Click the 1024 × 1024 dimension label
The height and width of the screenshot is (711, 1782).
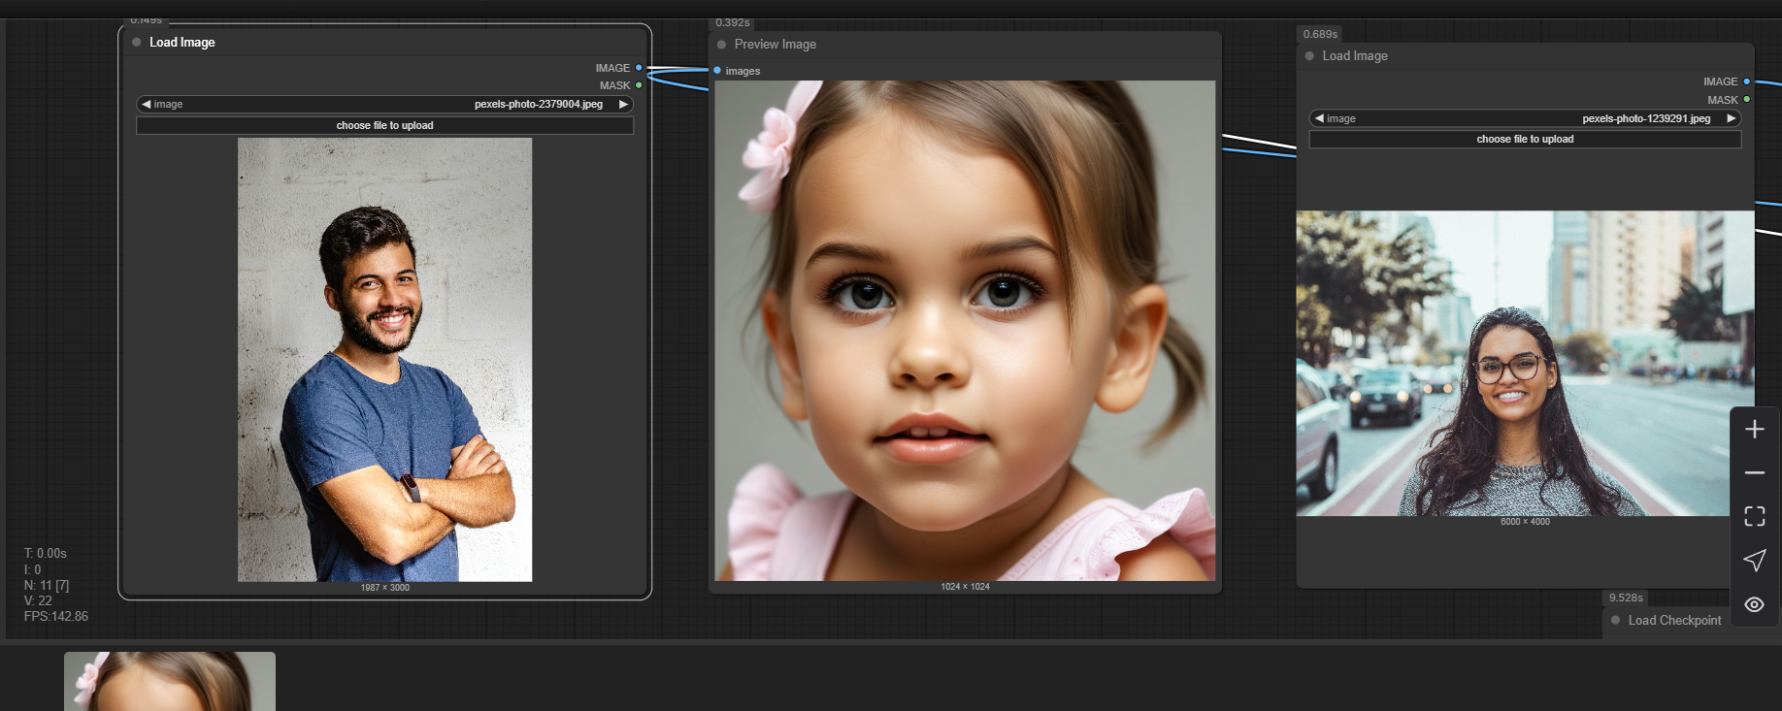click(965, 587)
